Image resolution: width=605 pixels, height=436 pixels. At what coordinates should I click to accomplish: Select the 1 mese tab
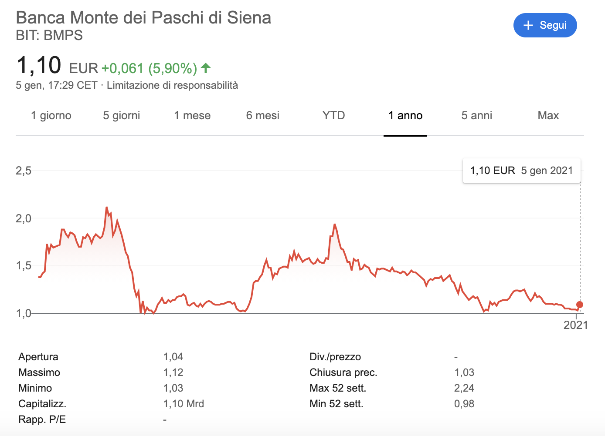(x=192, y=115)
